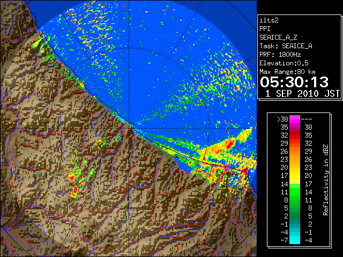Click the 'Reflectivity in dBZ' legend title
This screenshot has height=257, width=343.
pyautogui.click(x=325, y=180)
